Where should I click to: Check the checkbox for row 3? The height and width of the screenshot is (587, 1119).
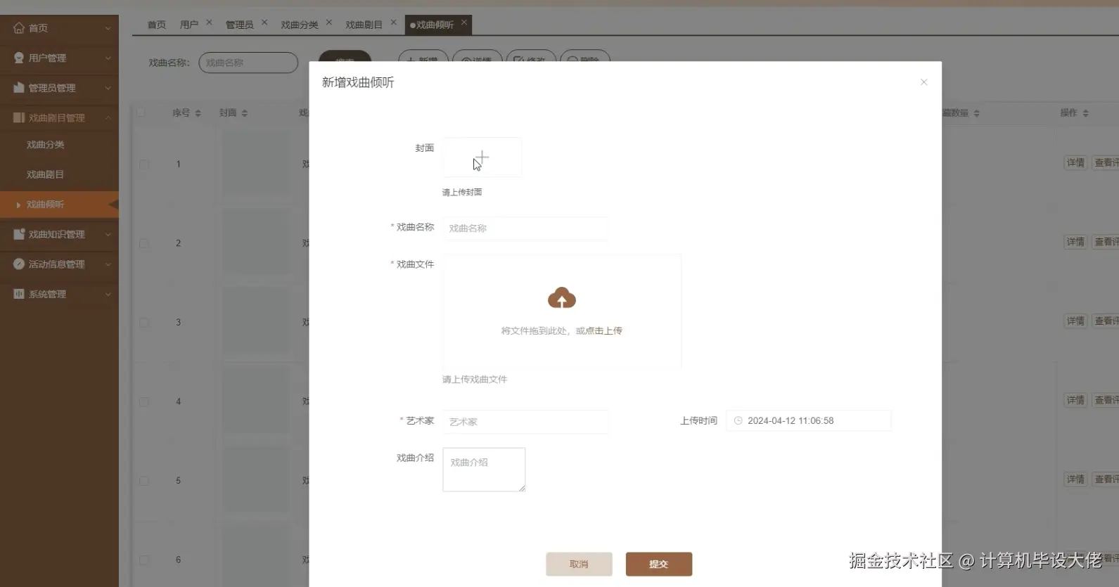144,323
